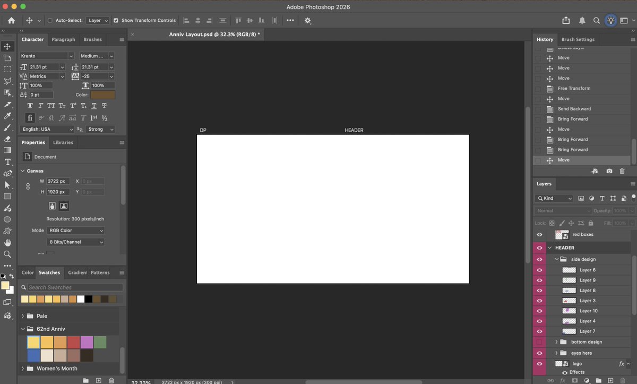Select the Brush tool
This screenshot has width=637, height=384.
7,127
